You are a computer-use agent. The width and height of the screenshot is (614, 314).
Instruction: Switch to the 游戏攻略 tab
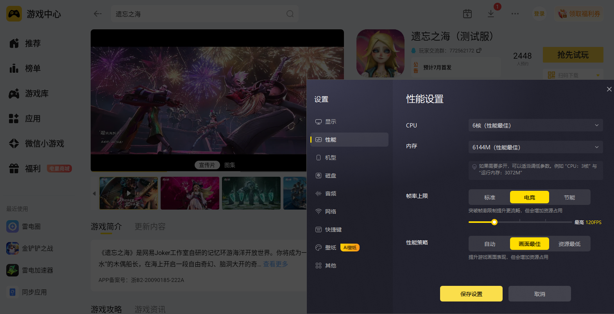tap(106, 309)
